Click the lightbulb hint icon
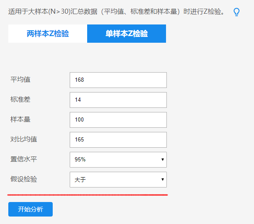The height and width of the screenshot is (224, 254). coord(237,12)
